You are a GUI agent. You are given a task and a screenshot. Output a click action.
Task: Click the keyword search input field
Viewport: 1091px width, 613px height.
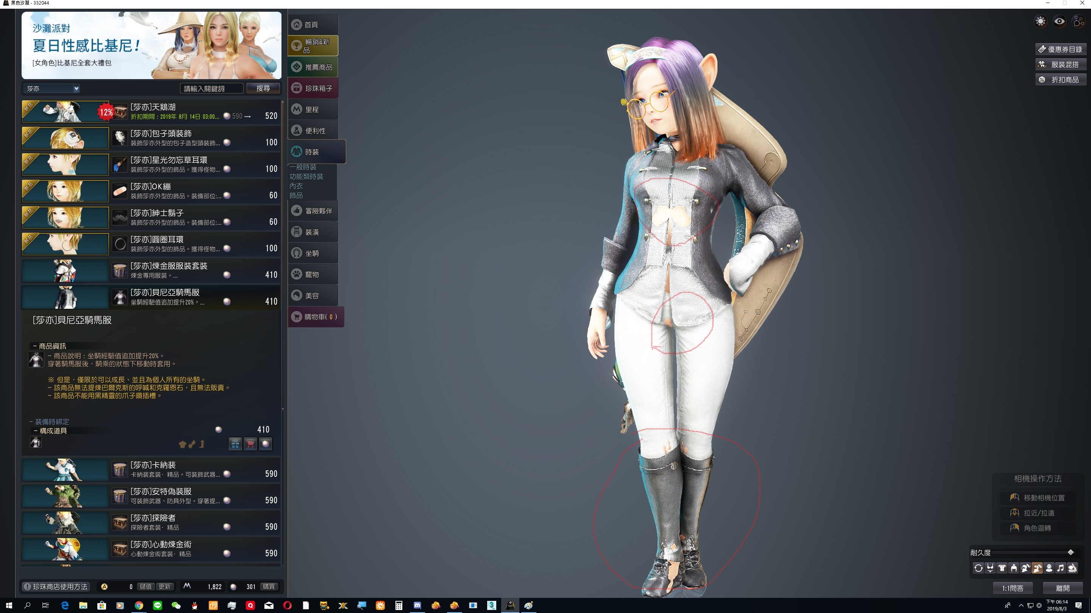(x=211, y=89)
